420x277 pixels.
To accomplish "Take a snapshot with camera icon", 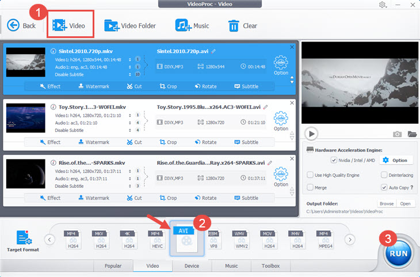I will coord(397,134).
